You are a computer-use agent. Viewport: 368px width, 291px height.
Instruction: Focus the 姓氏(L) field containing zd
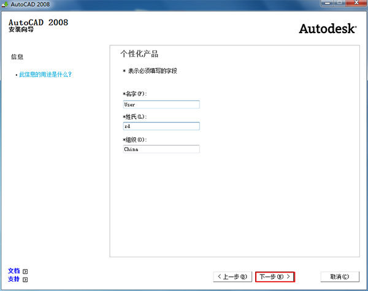161,126
